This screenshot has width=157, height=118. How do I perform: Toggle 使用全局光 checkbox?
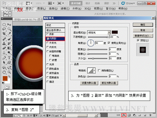coord(109,43)
